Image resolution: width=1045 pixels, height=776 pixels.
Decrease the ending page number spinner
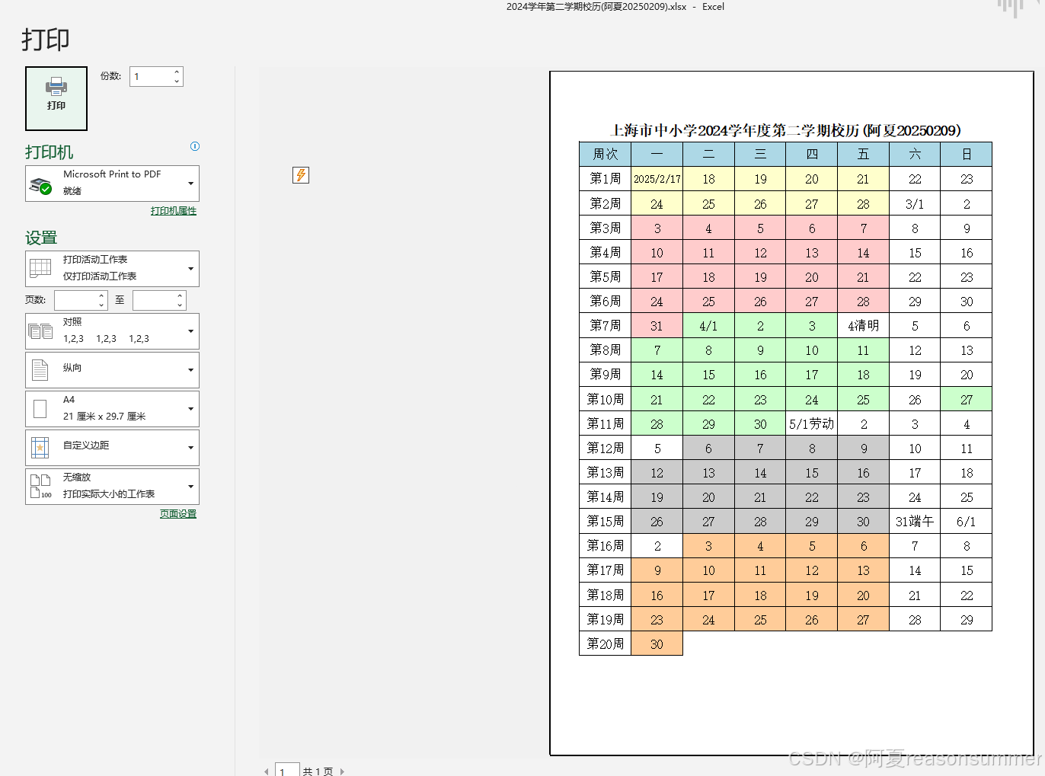pyautogui.click(x=181, y=305)
